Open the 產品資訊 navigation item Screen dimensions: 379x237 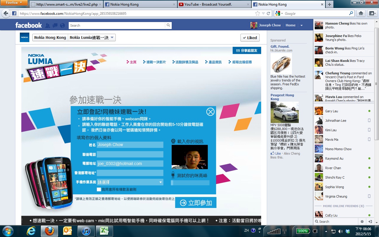click(213, 62)
